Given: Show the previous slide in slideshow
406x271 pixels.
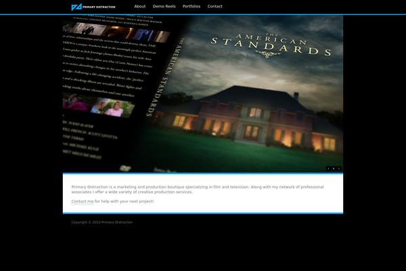Looking at the screenshot, I should 328,169.
